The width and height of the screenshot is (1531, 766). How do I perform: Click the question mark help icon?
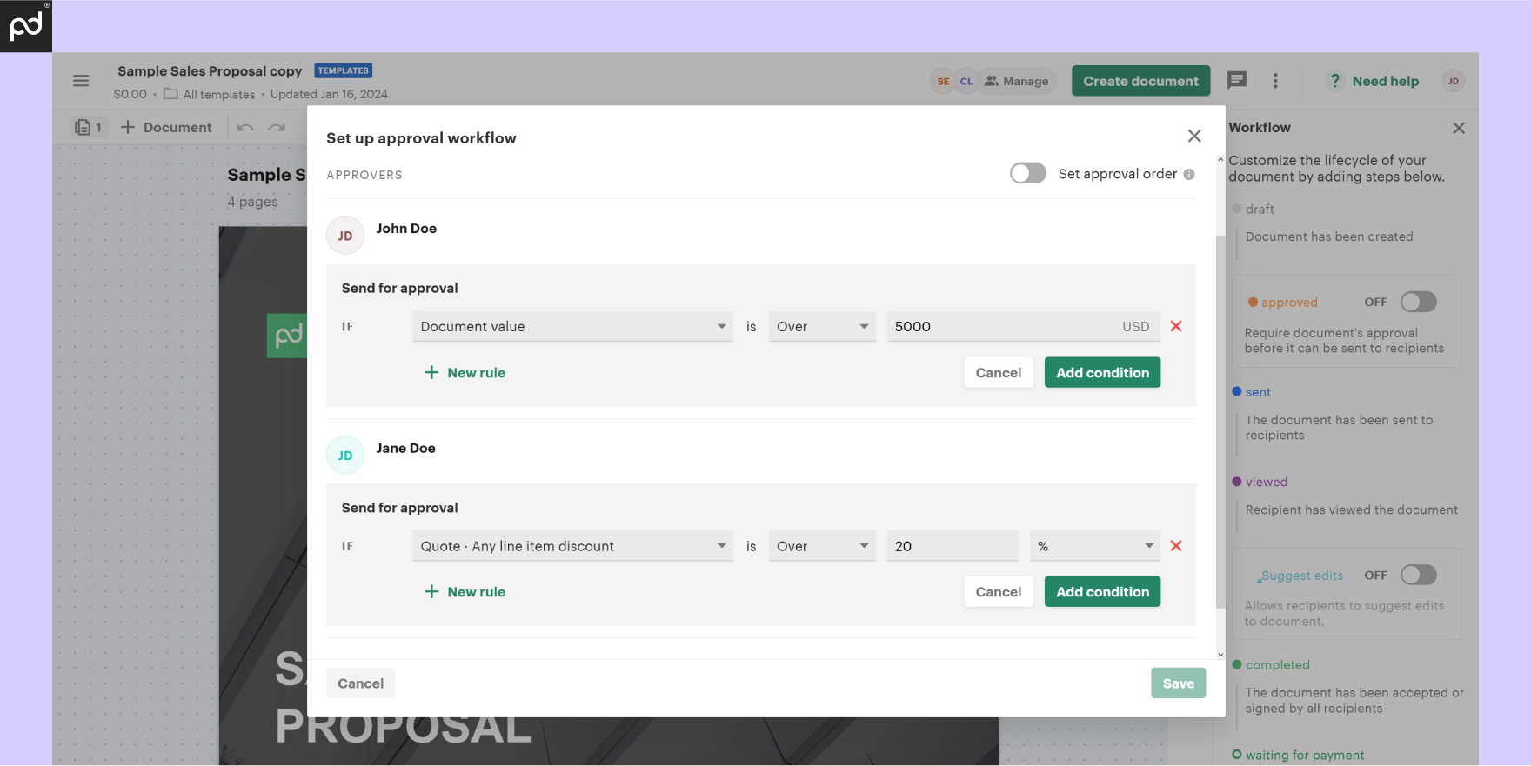click(x=1334, y=81)
